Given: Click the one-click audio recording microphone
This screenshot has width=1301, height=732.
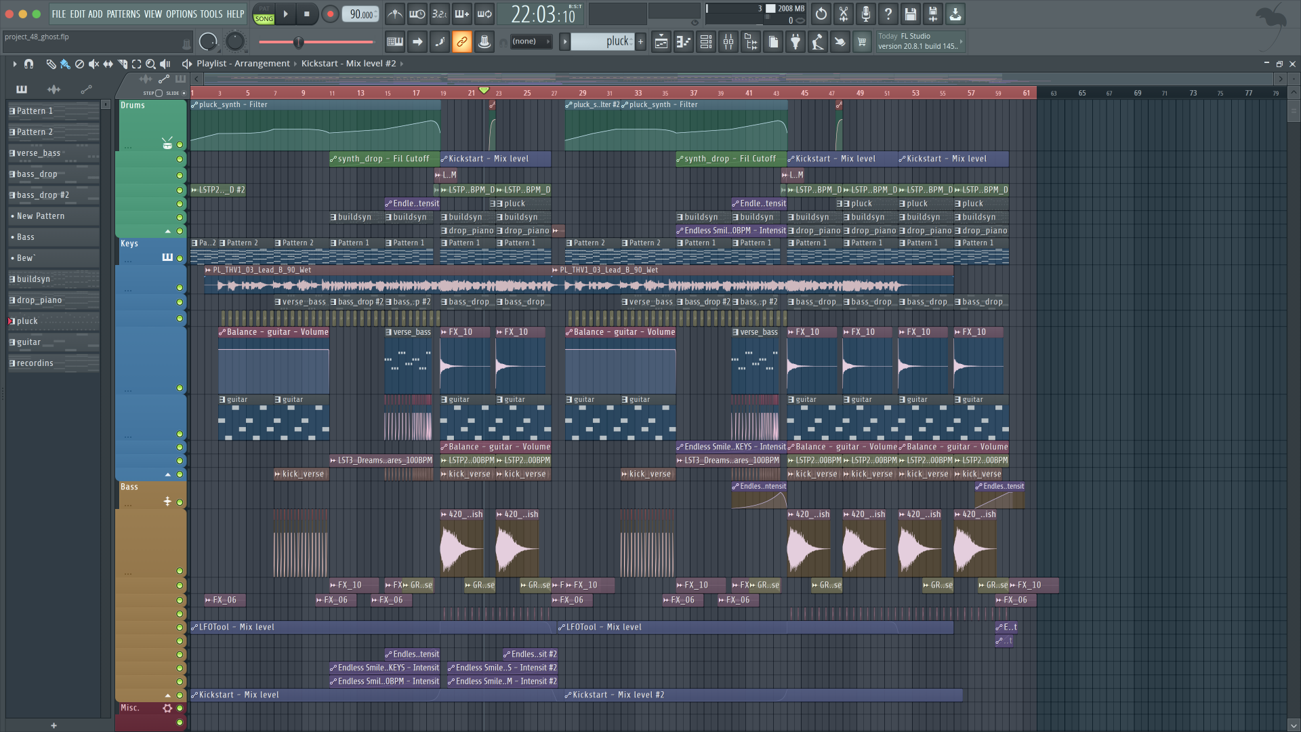Looking at the screenshot, I should pyautogui.click(x=866, y=14).
